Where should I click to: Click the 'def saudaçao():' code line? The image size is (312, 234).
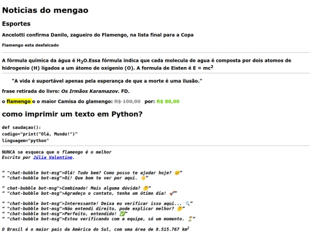coord(21,128)
